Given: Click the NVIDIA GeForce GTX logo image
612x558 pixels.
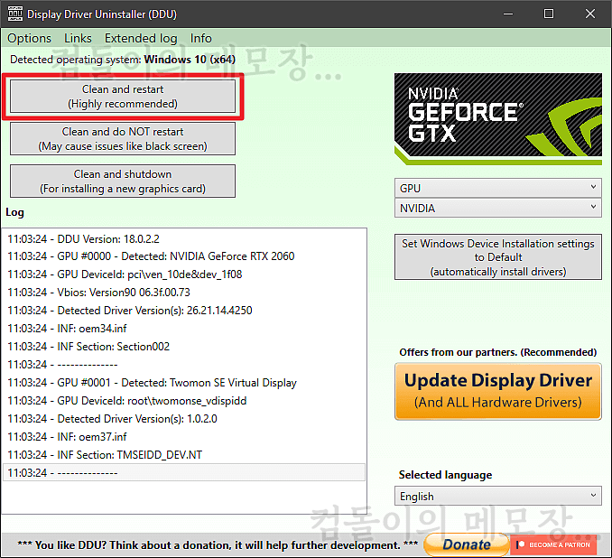Looking at the screenshot, I should tap(498, 118).
